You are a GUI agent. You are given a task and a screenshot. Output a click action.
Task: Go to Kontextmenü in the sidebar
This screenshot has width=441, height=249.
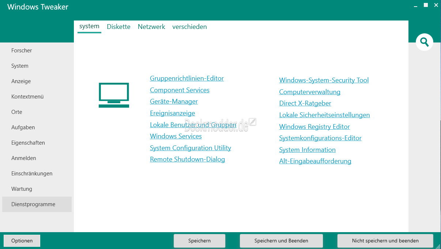(x=37, y=97)
